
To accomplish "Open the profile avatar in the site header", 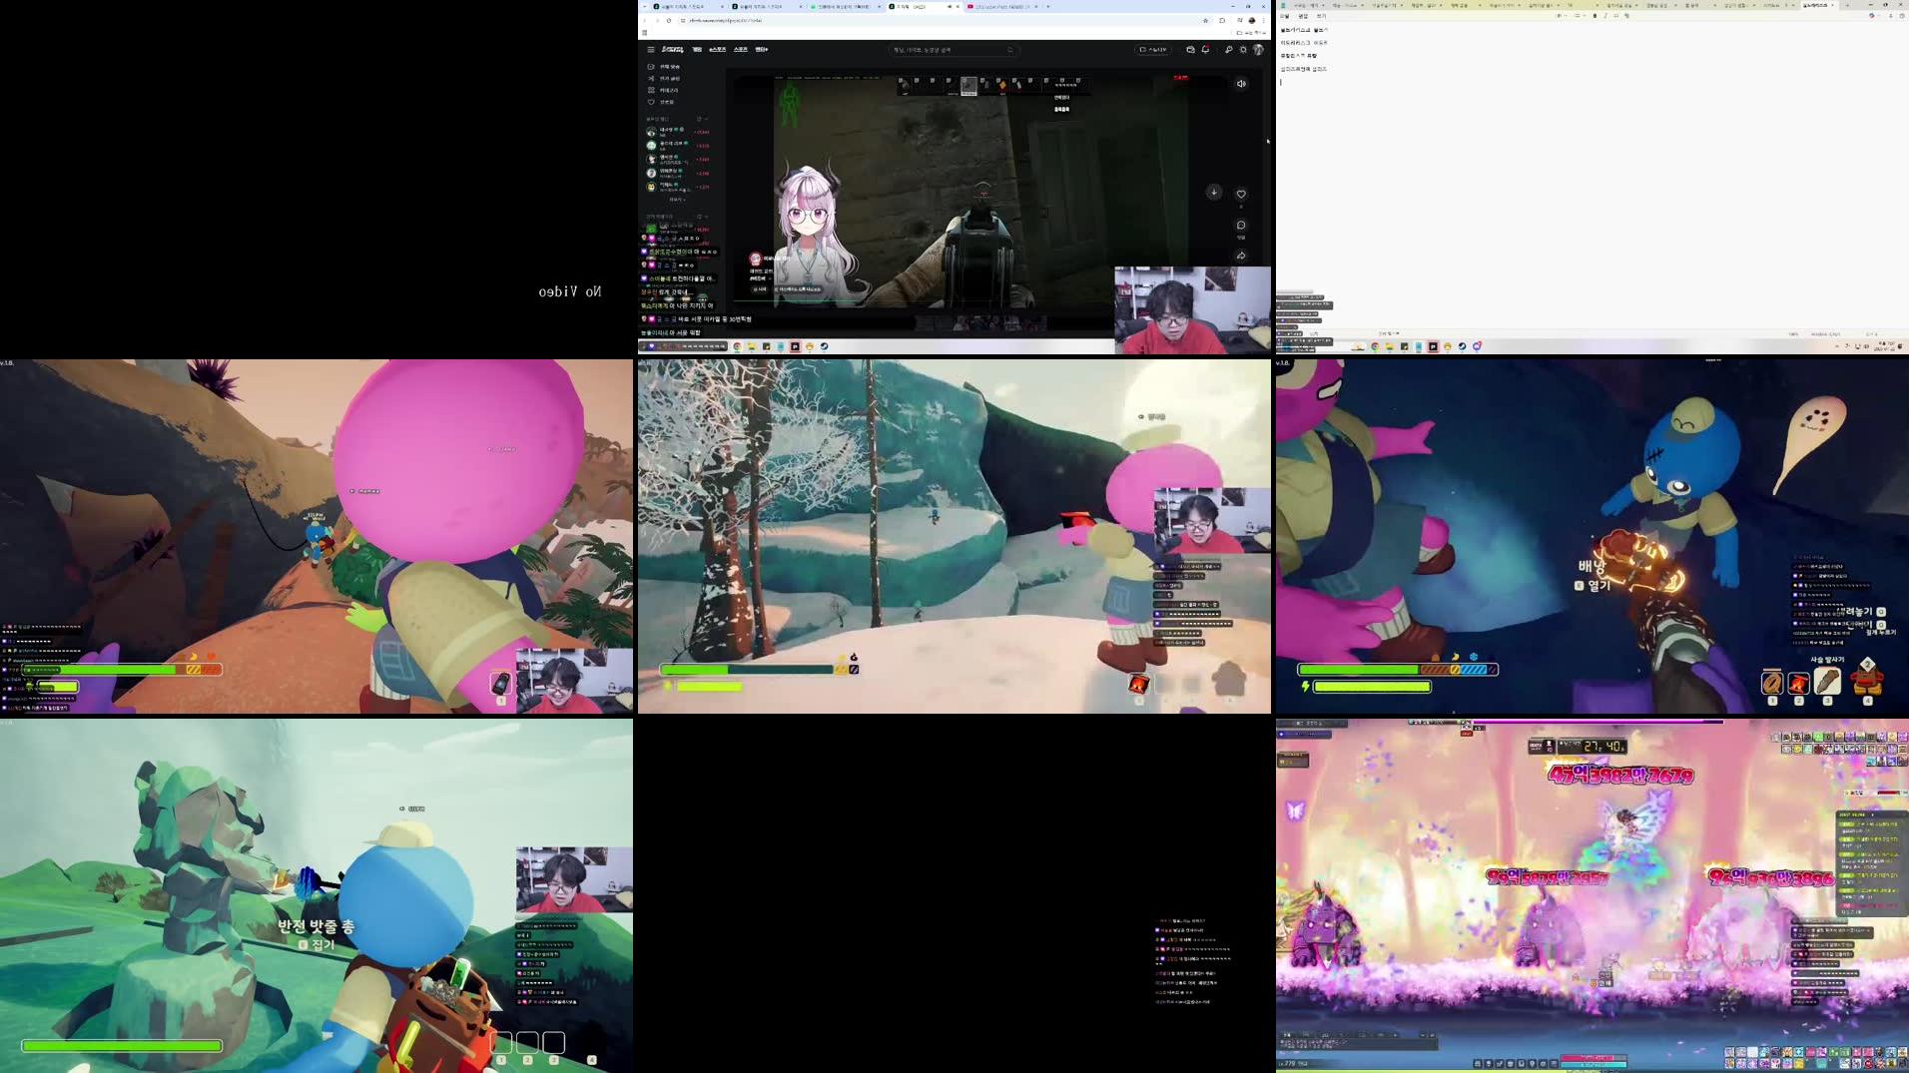I will [x=1258, y=49].
